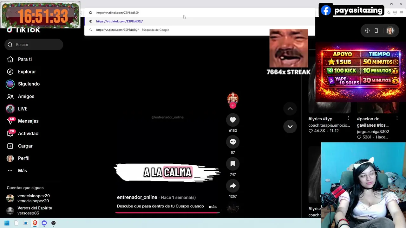Open OBS Studio from the taskbar

(x=53, y=223)
